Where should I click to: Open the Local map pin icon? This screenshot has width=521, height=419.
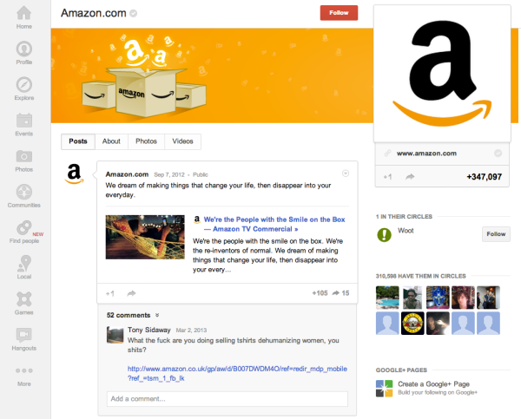click(x=24, y=264)
